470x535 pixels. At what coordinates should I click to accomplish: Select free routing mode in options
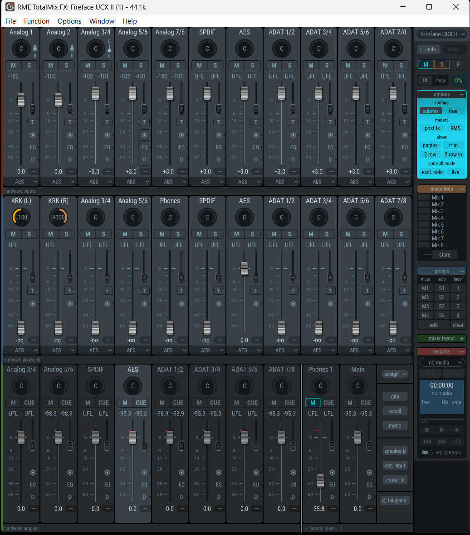click(453, 111)
